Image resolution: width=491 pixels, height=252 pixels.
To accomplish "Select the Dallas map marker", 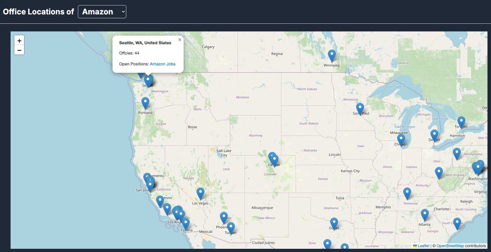I will pos(334,224).
